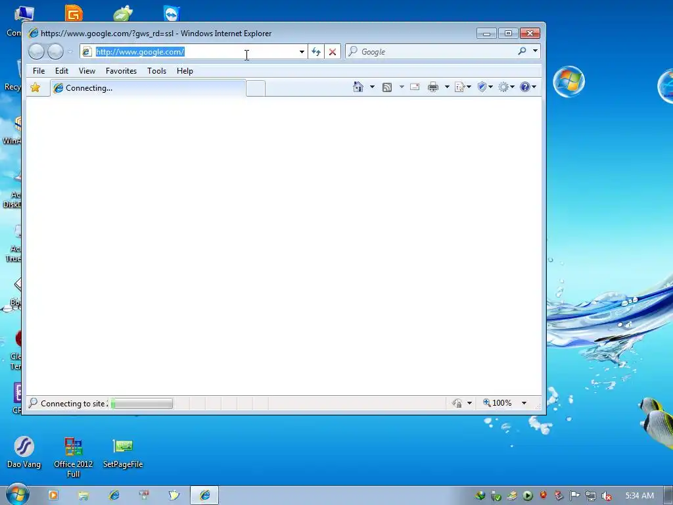Click the Print icon in toolbar
Viewport: 673px width, 505px height.
pyautogui.click(x=433, y=87)
